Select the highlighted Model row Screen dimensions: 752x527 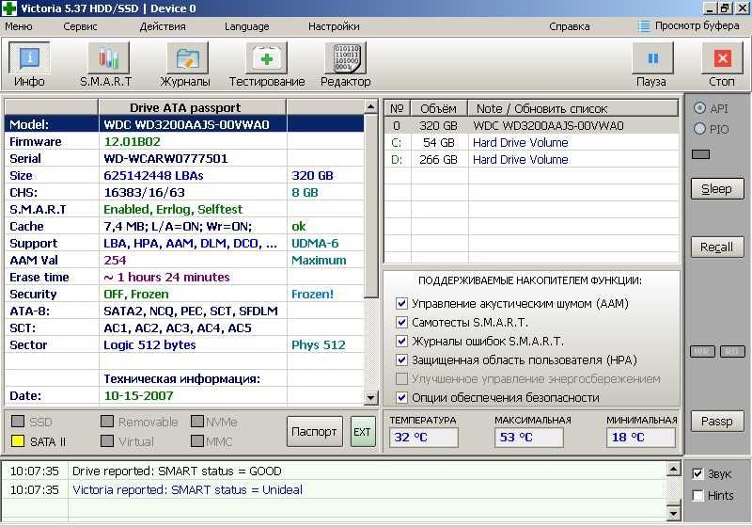184,124
